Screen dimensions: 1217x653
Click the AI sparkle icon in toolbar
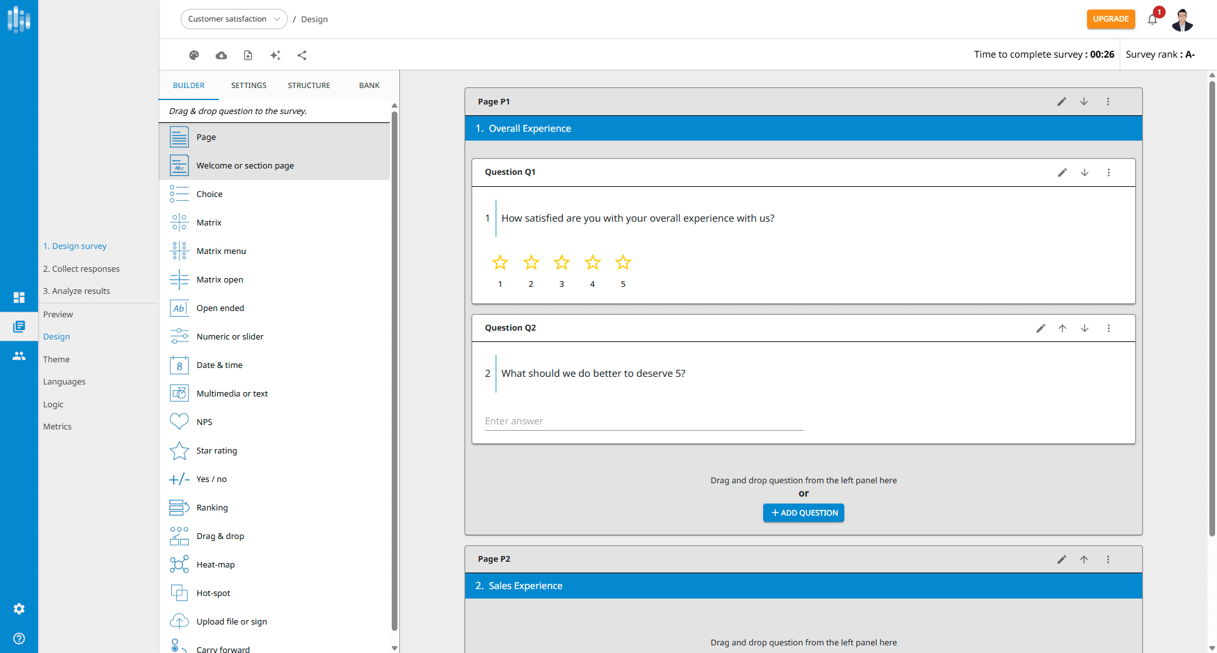coord(275,55)
